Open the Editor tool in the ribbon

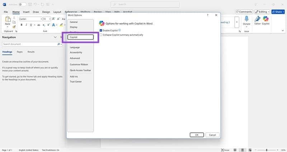pos(257,19)
